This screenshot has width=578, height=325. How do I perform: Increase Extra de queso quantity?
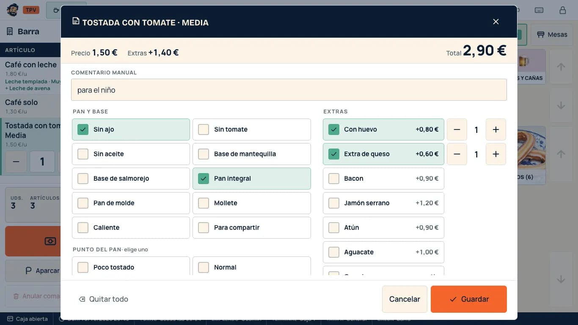pyautogui.click(x=496, y=154)
